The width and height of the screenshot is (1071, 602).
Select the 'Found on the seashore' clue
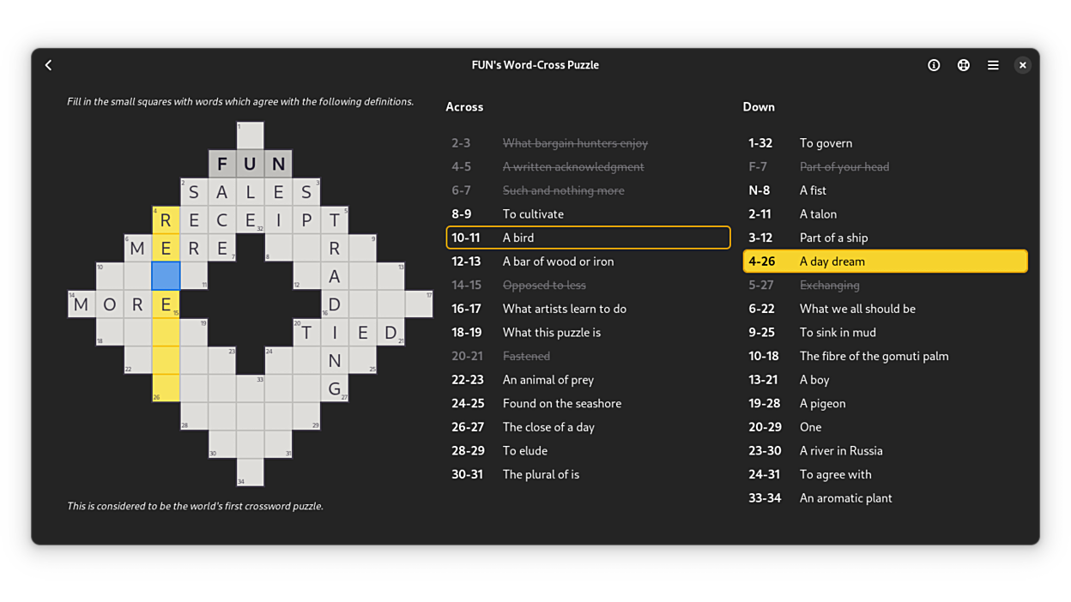coord(588,403)
